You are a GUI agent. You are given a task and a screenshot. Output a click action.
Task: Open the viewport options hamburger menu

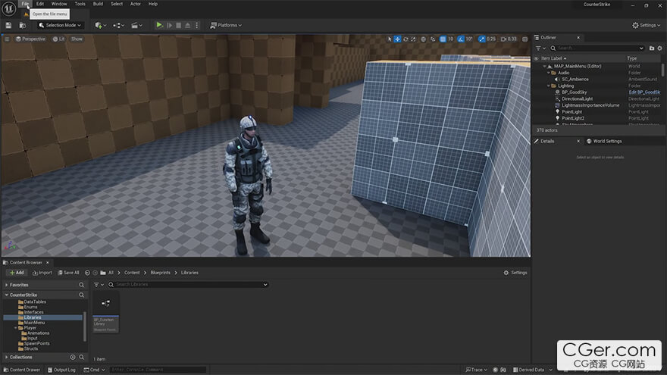7,39
